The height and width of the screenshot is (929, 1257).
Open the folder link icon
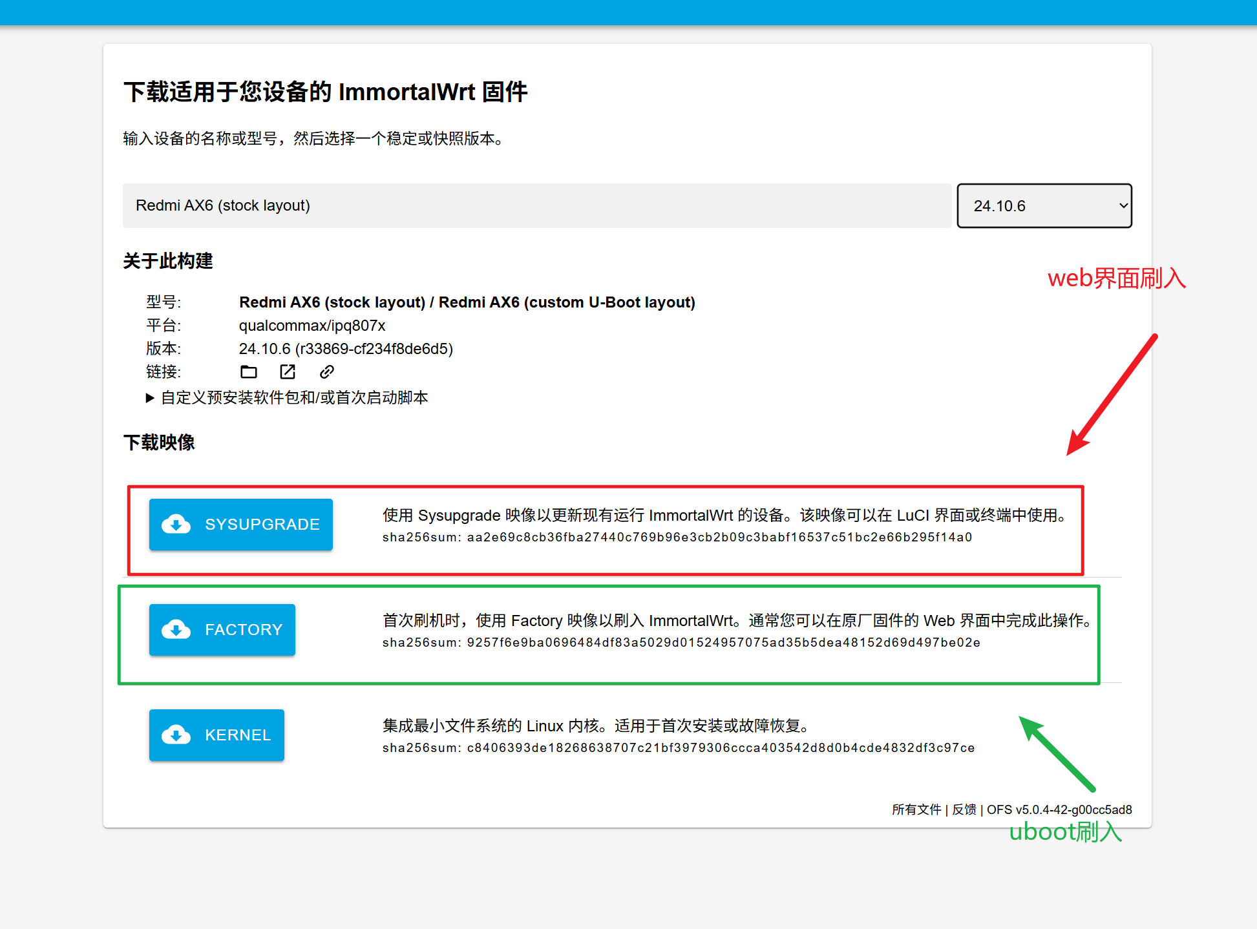click(249, 371)
